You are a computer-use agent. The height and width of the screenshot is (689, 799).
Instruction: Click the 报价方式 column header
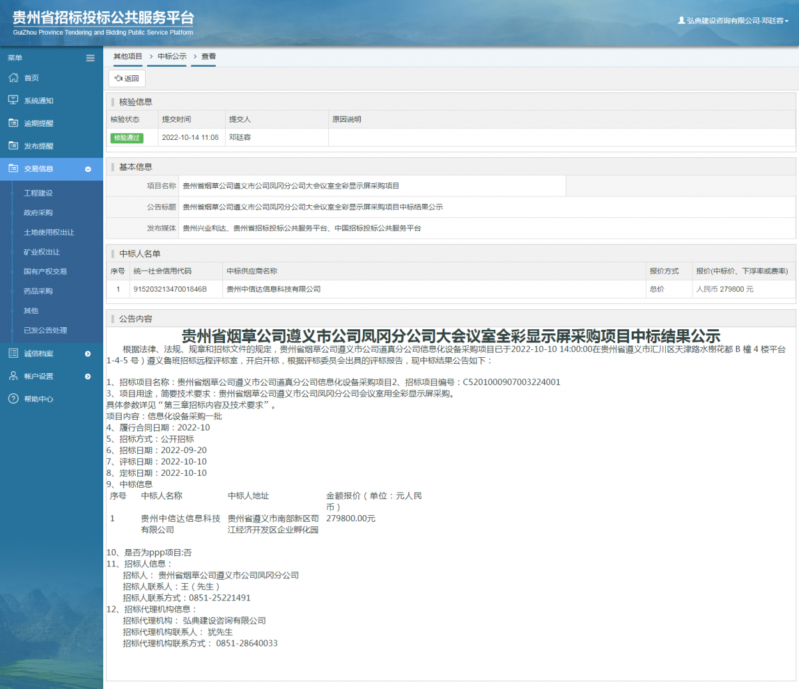(664, 271)
